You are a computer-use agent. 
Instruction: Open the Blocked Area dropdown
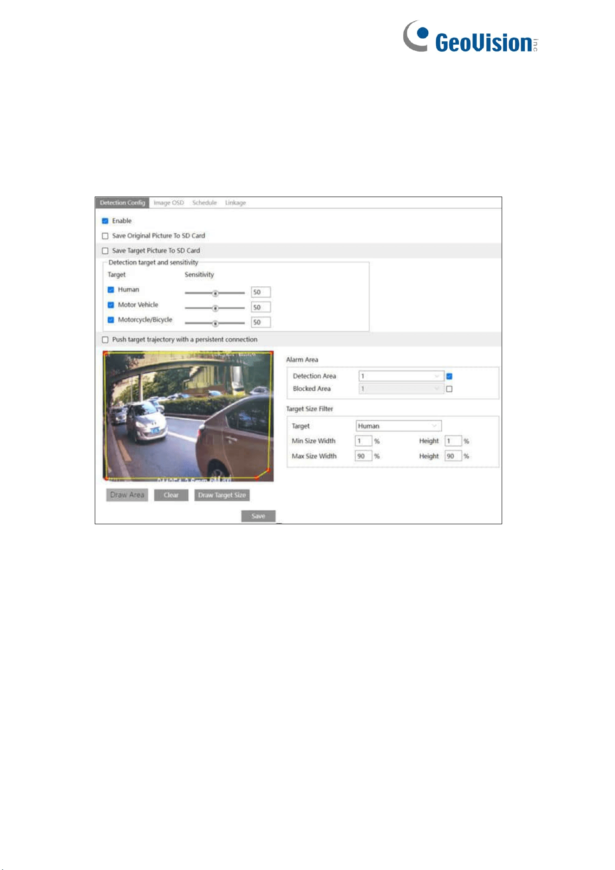tap(401, 389)
